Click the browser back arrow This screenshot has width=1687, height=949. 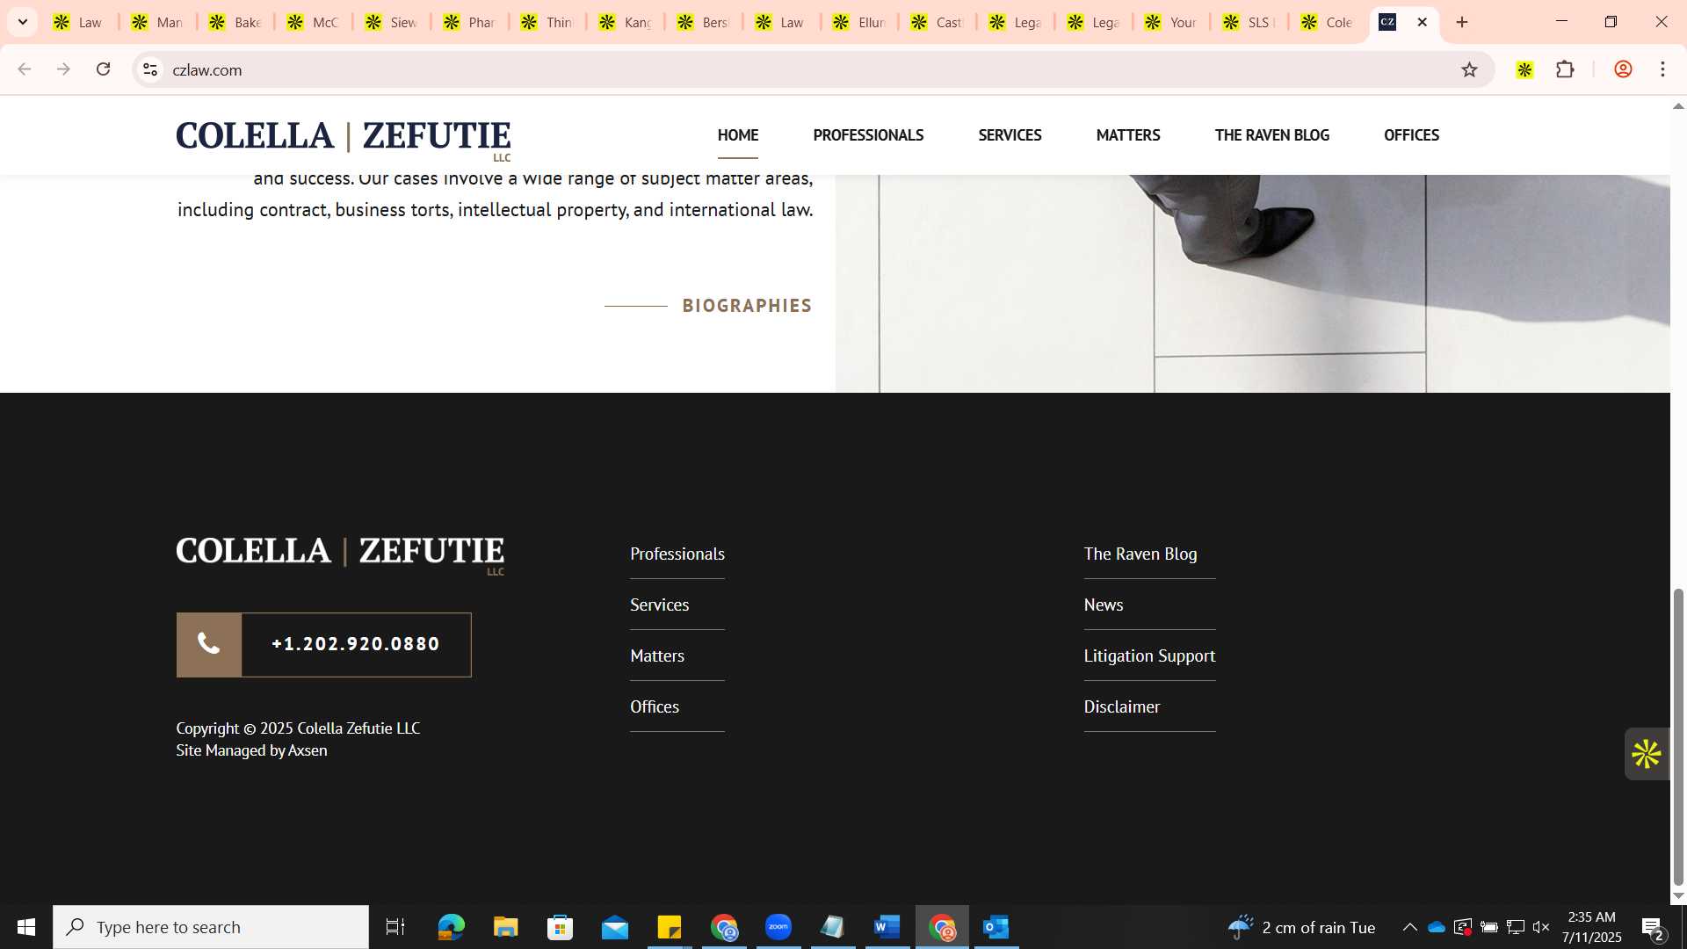click(x=24, y=69)
